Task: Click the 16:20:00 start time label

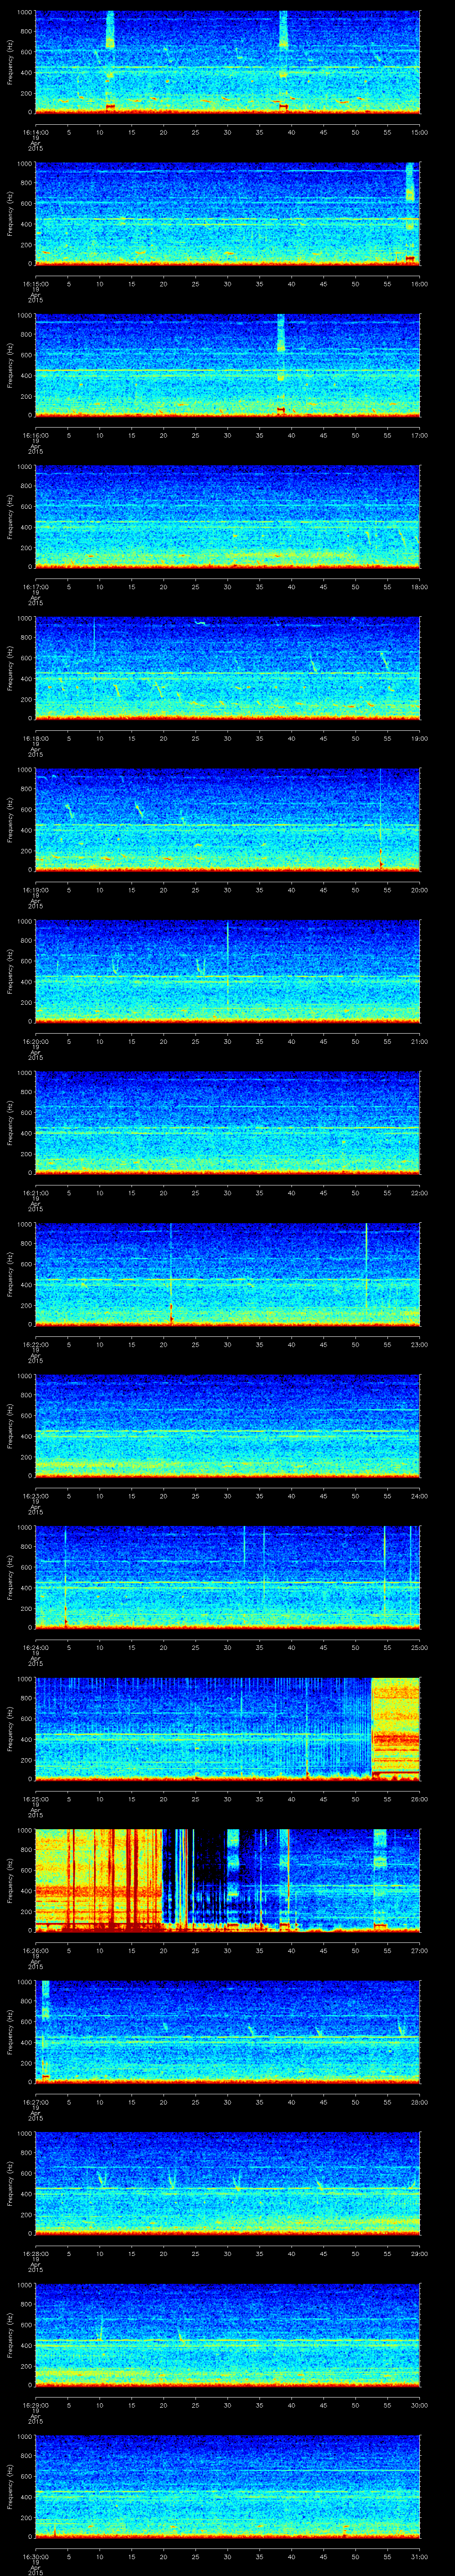Action: [x=35, y=1042]
